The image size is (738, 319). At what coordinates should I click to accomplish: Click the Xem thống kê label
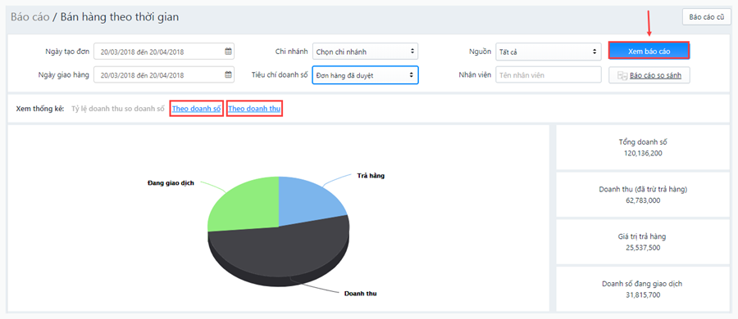click(x=40, y=109)
